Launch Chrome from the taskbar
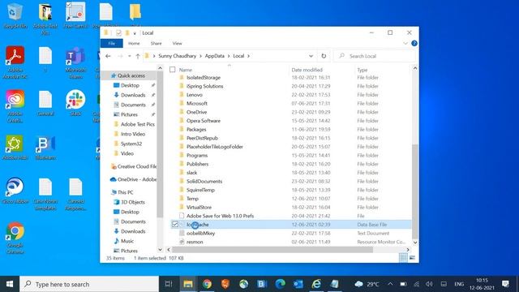519x292 pixels. 208,284
